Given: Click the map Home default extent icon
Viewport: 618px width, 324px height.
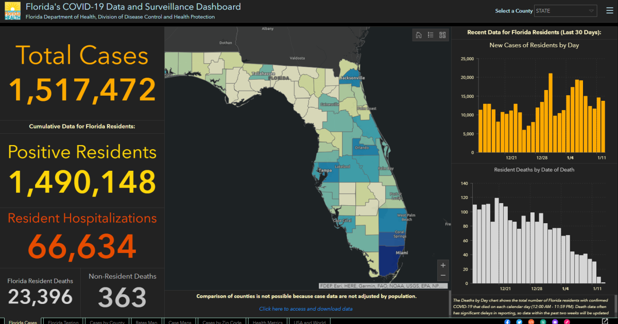Looking at the screenshot, I should [419, 35].
